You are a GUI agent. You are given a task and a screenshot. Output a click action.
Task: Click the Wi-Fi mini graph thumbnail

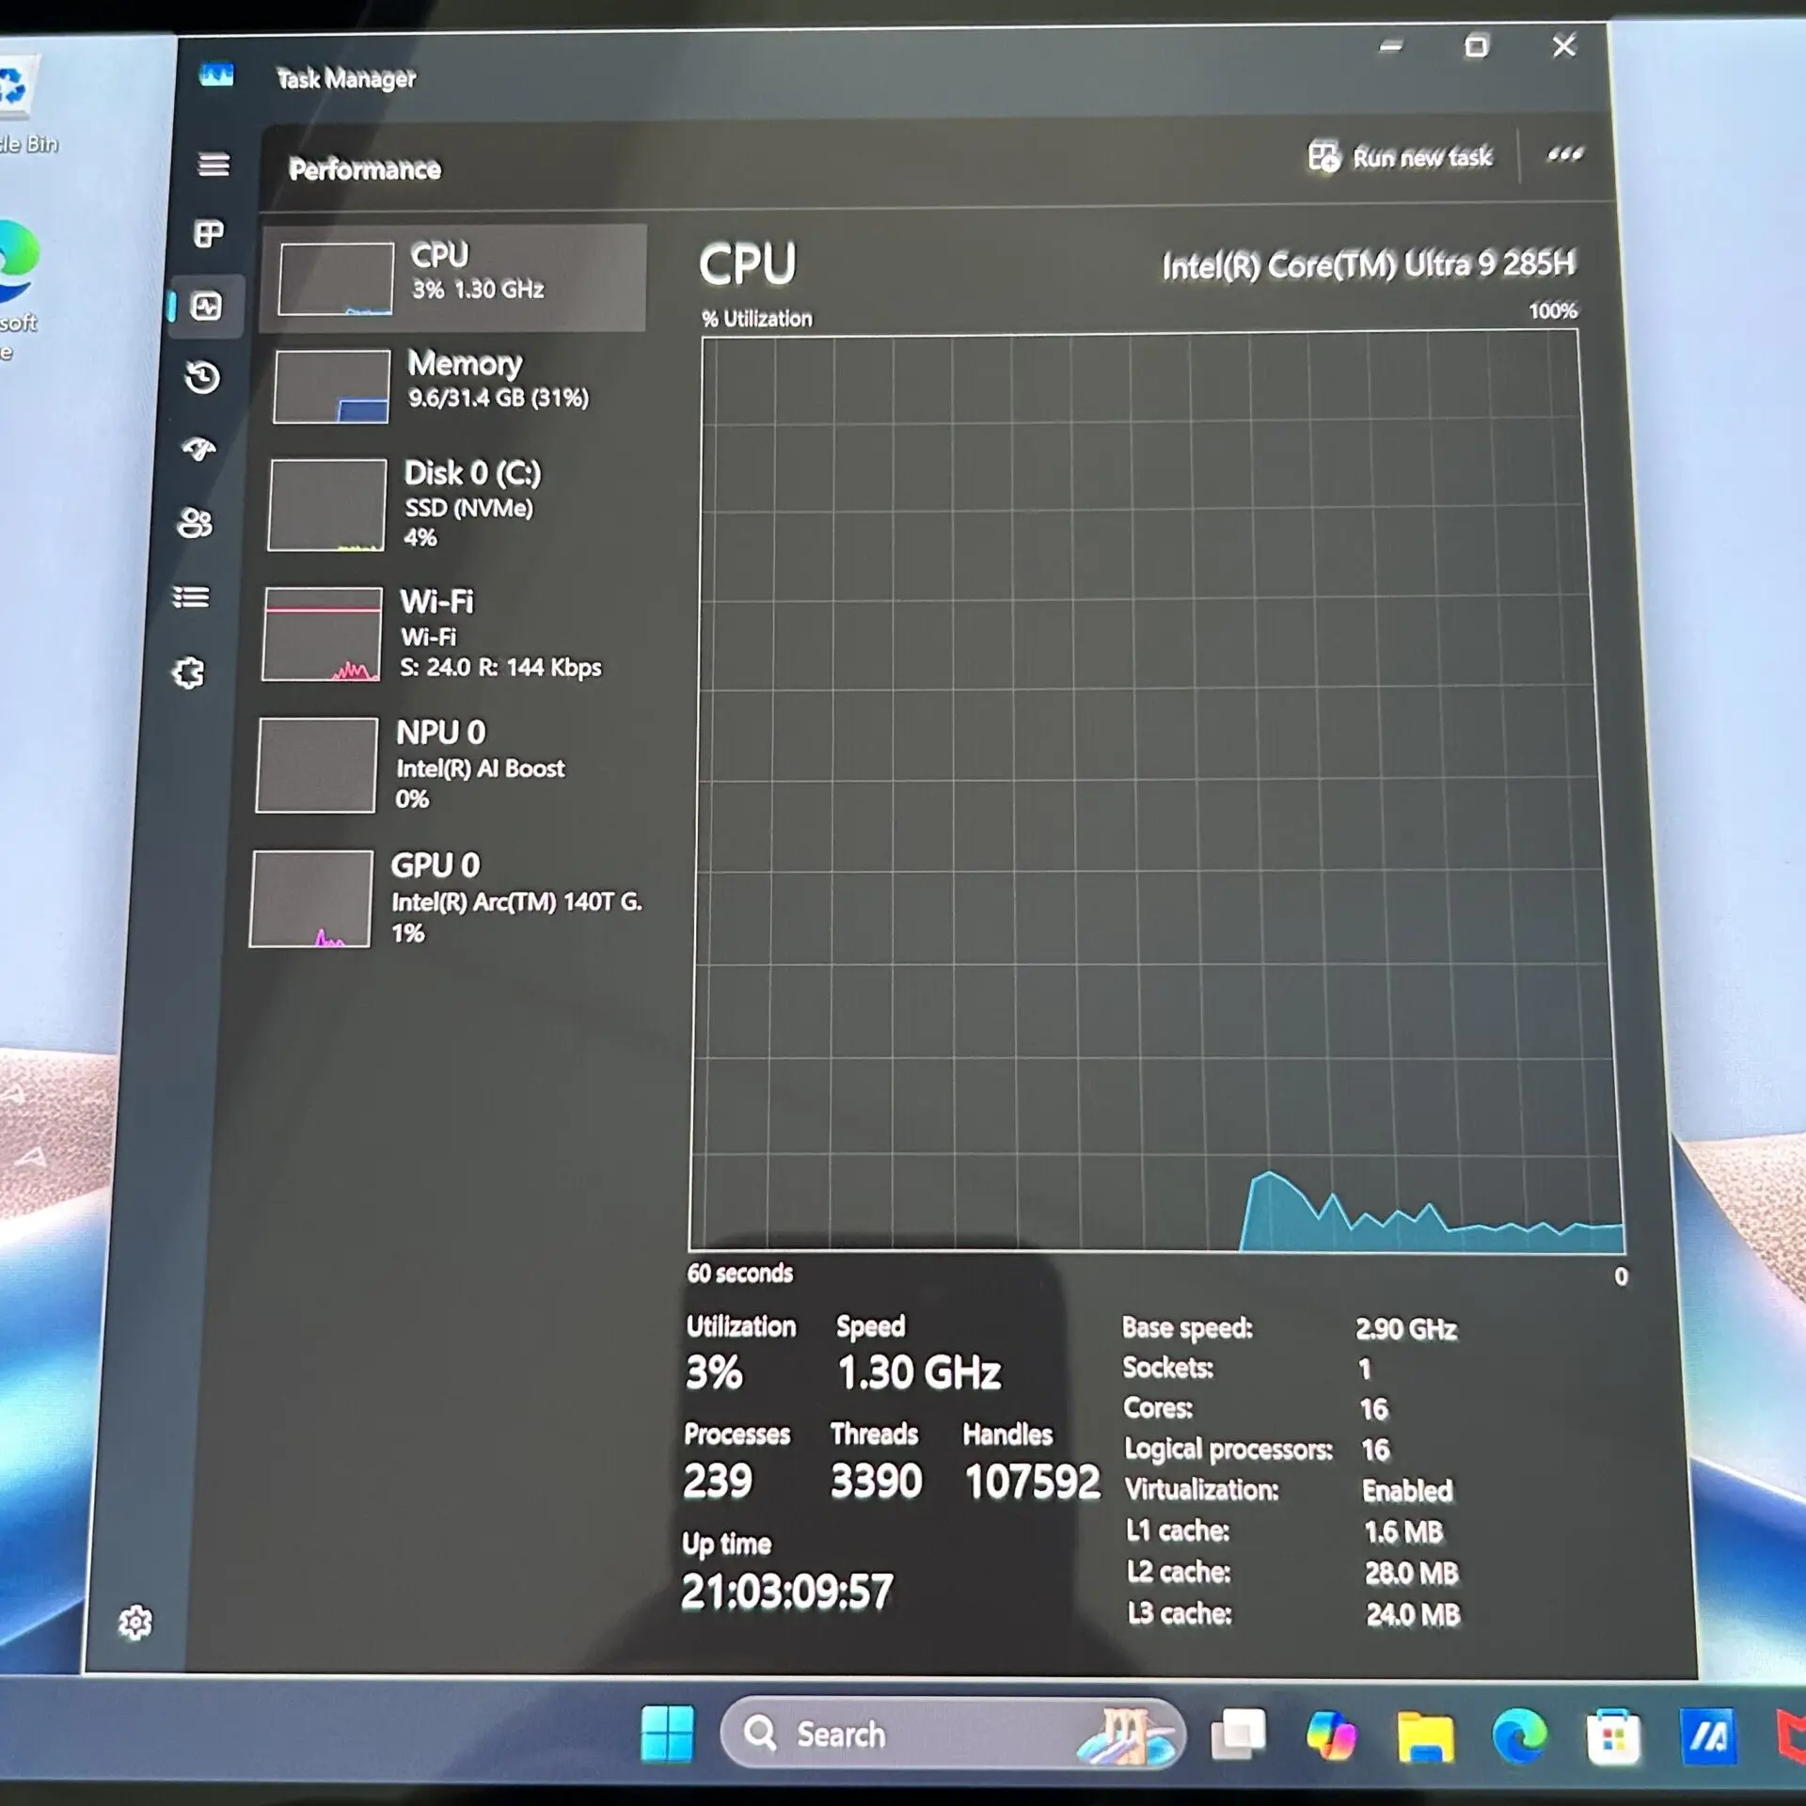pyautogui.click(x=322, y=634)
